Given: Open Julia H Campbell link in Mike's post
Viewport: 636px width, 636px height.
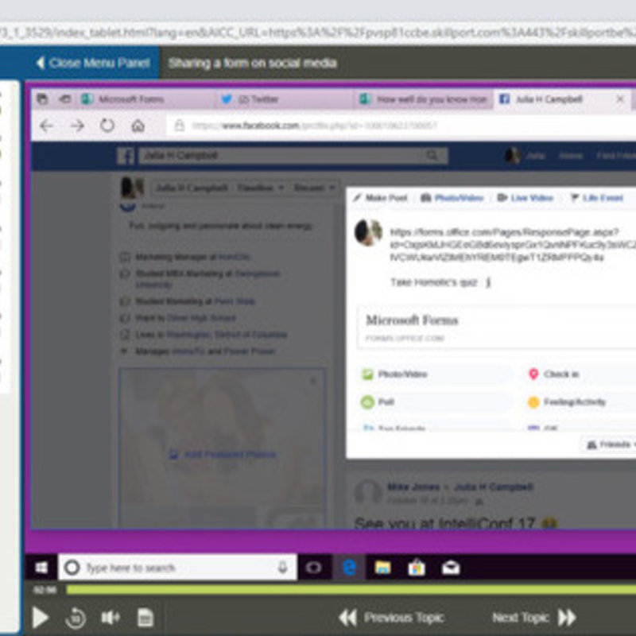Looking at the screenshot, I should [493, 487].
